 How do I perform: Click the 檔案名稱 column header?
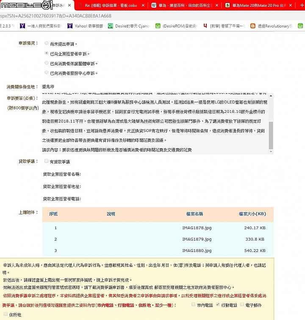pos(194,214)
